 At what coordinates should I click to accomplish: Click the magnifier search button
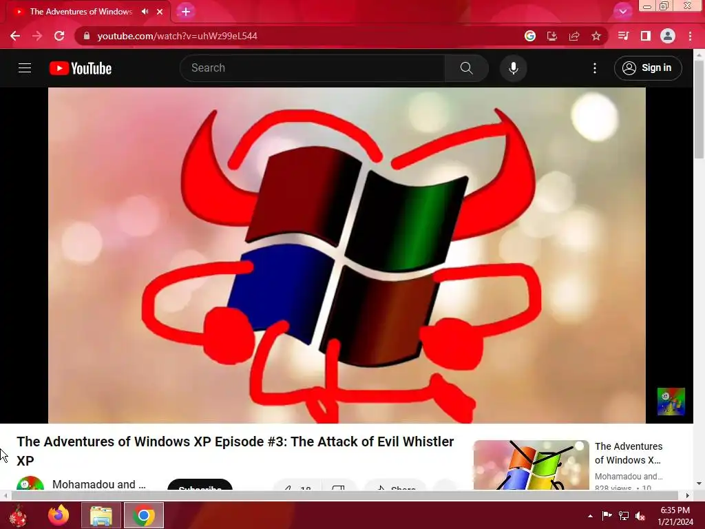click(x=467, y=68)
